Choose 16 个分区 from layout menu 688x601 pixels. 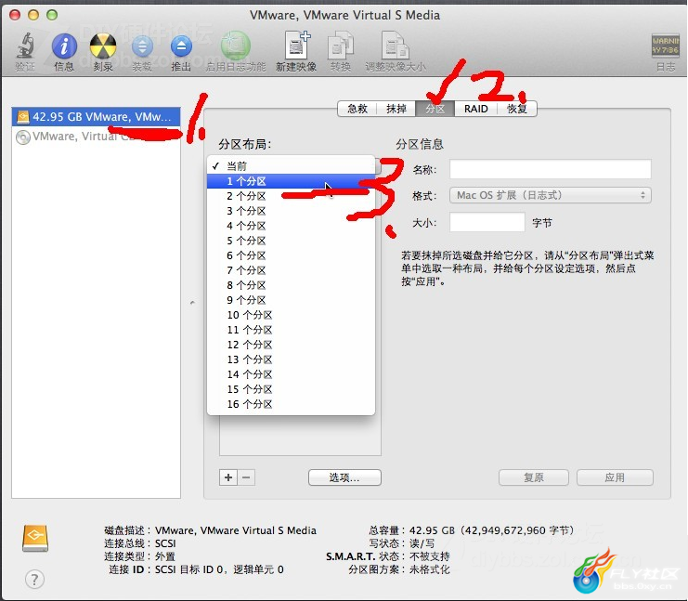tap(291, 404)
